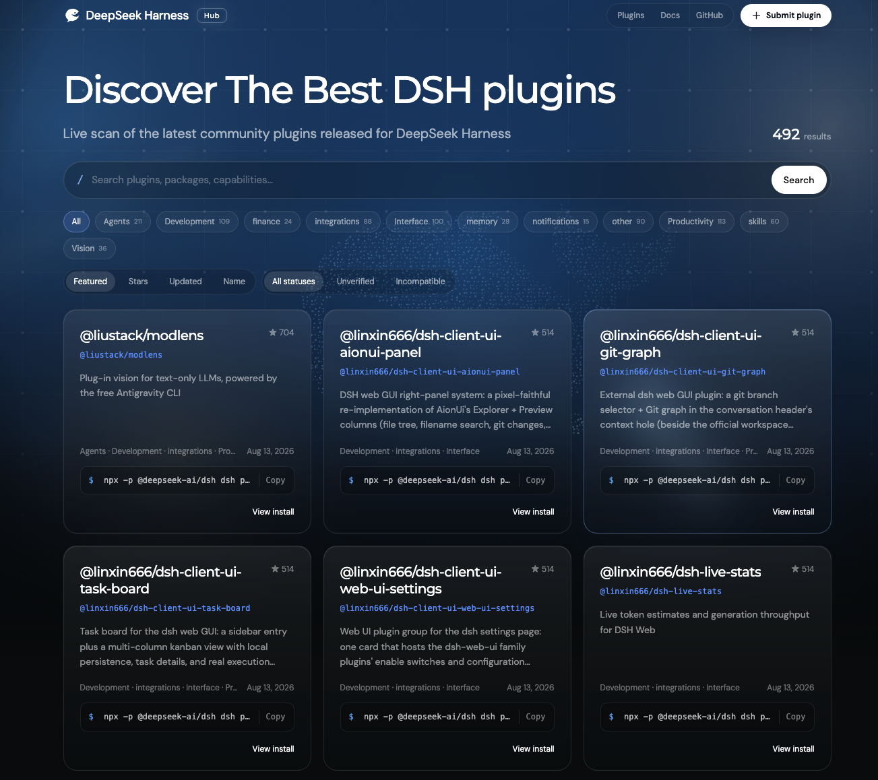The image size is (878, 780).
Task: Filter by the finance category
Action: pyautogui.click(x=272, y=222)
